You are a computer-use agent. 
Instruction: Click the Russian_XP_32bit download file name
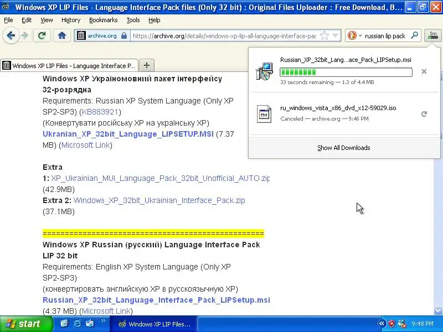coord(346,60)
